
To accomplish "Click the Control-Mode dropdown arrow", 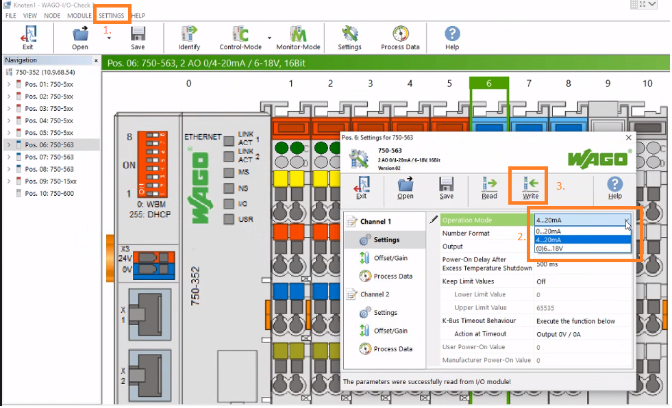I will point(270,38).
